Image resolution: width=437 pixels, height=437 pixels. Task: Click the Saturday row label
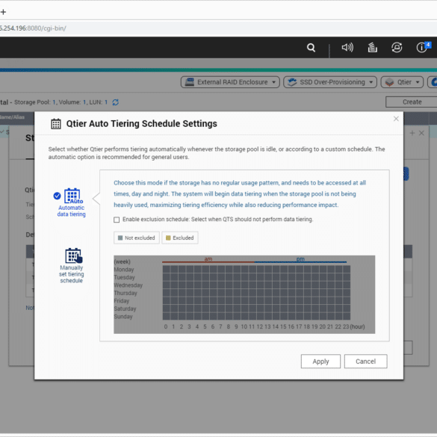coord(125,309)
